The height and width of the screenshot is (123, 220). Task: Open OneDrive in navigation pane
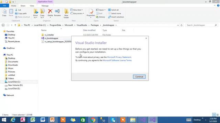(10, 48)
